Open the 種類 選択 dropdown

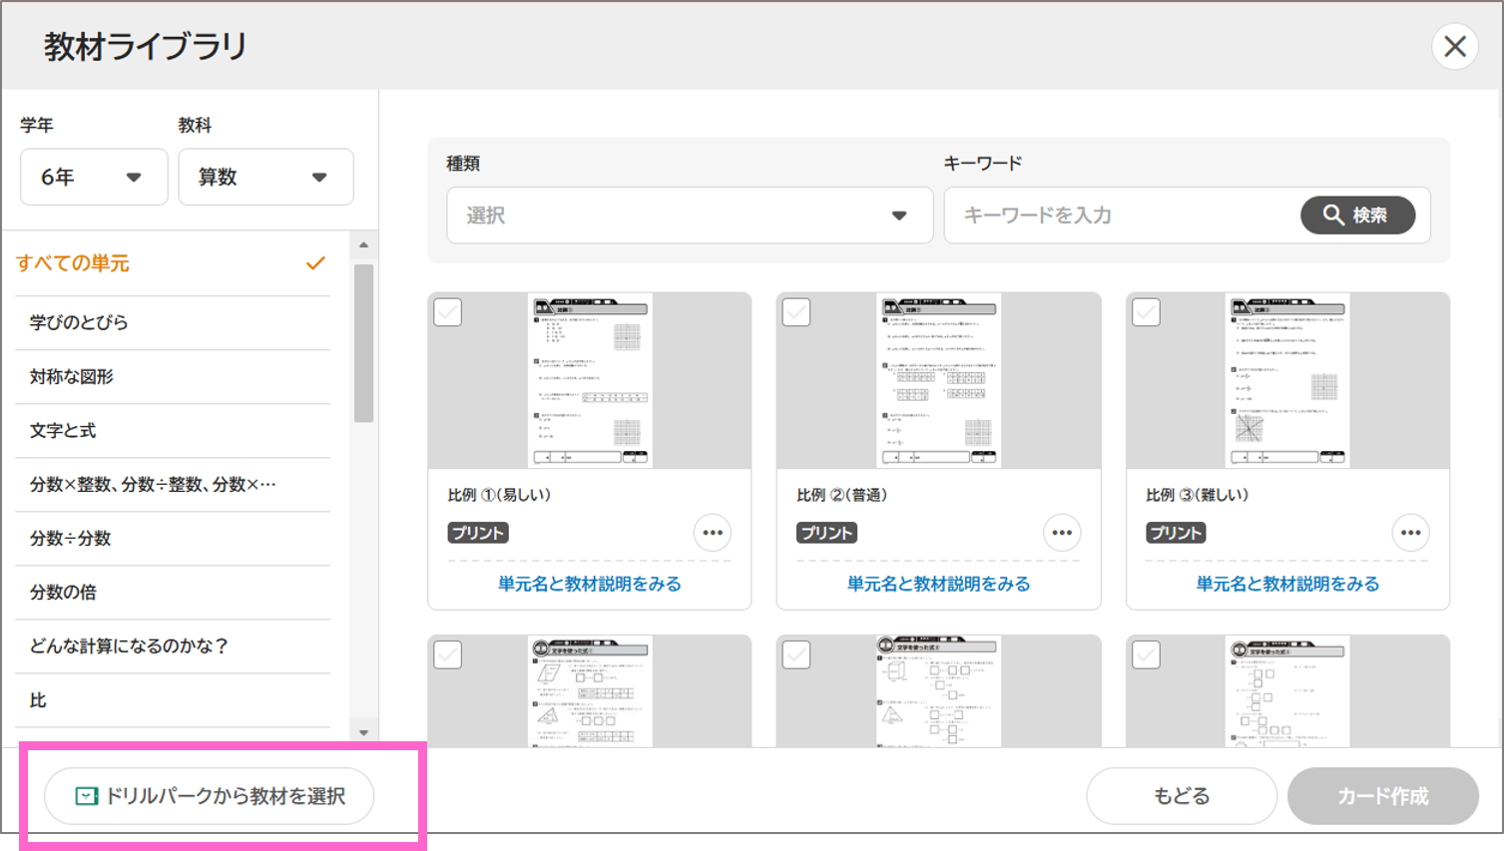[x=689, y=214]
